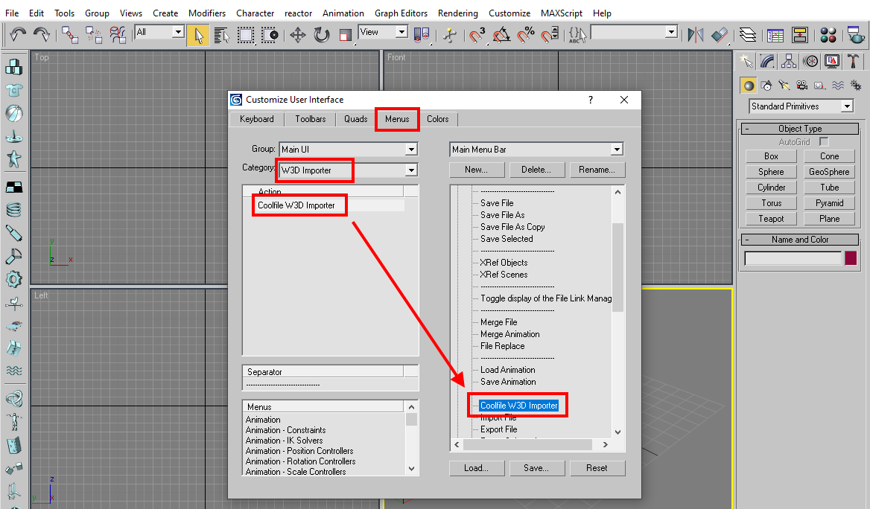870x509 pixels.
Task: Click the object color swatch
Action: click(851, 257)
